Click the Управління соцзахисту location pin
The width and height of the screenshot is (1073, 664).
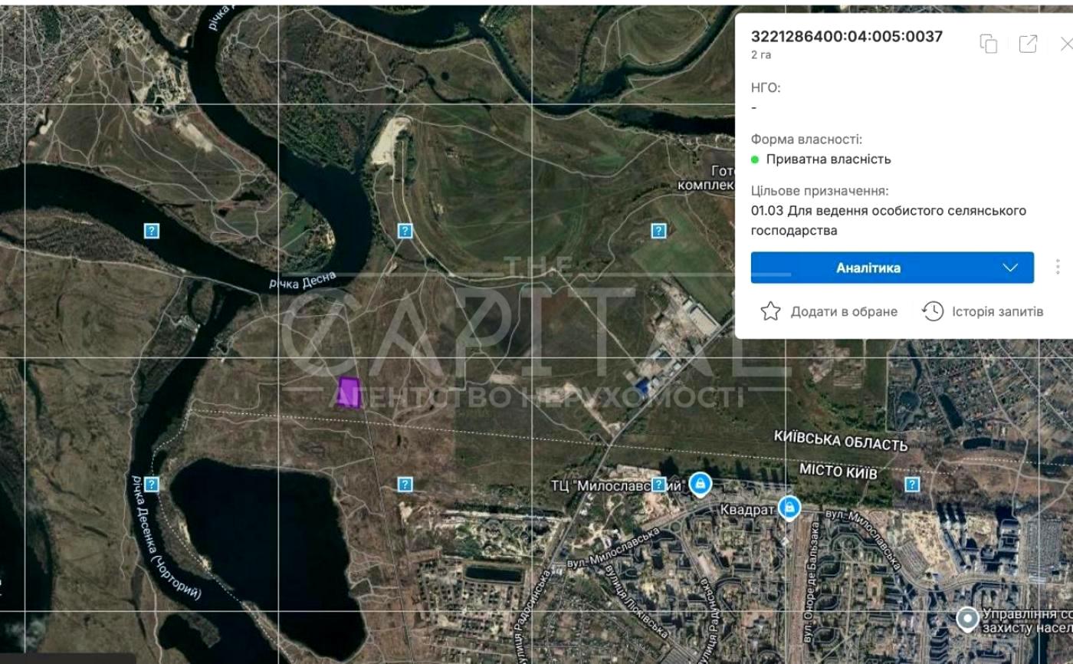(x=968, y=618)
